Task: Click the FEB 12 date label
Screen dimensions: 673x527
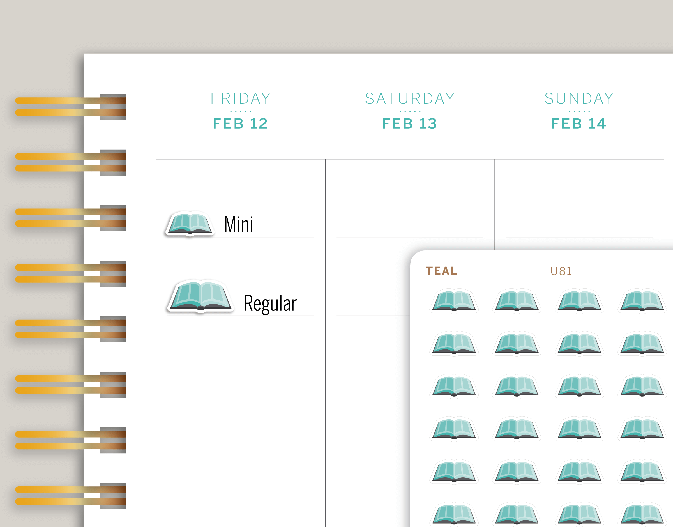Action: tap(241, 124)
